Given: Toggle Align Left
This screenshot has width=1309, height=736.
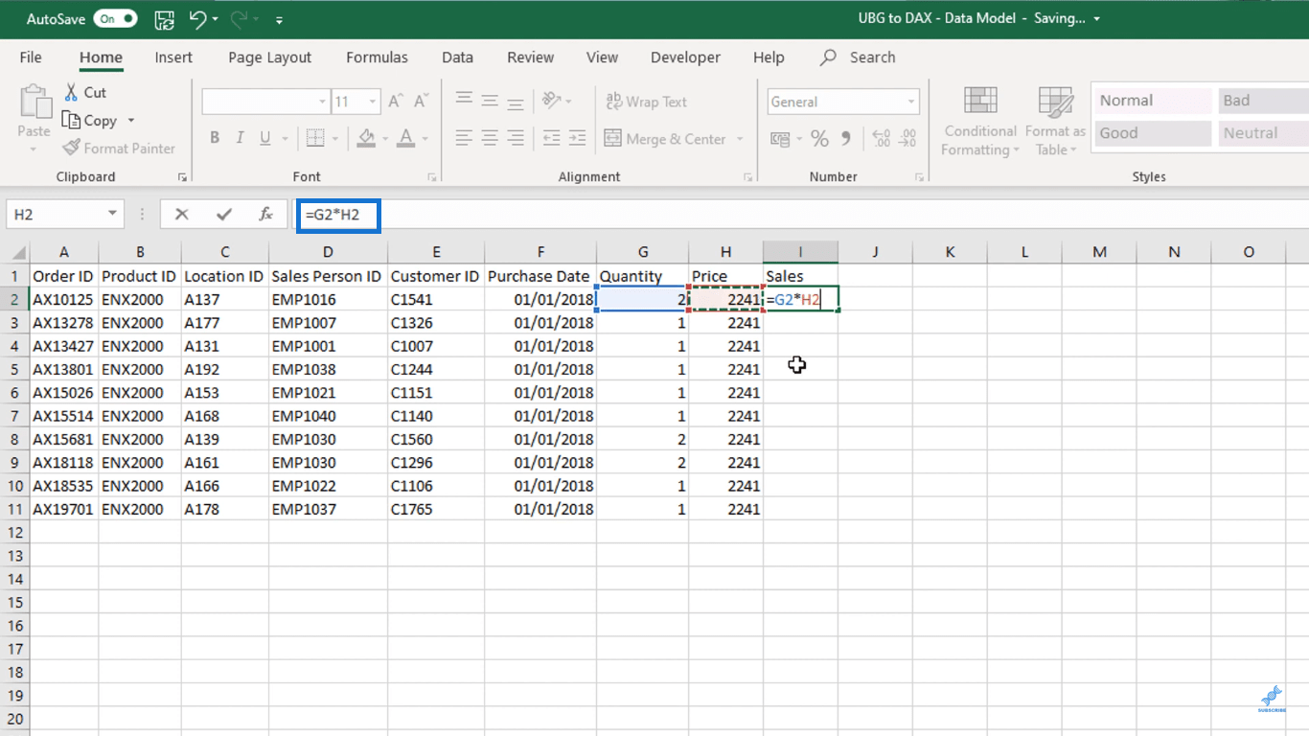Looking at the screenshot, I should [464, 138].
